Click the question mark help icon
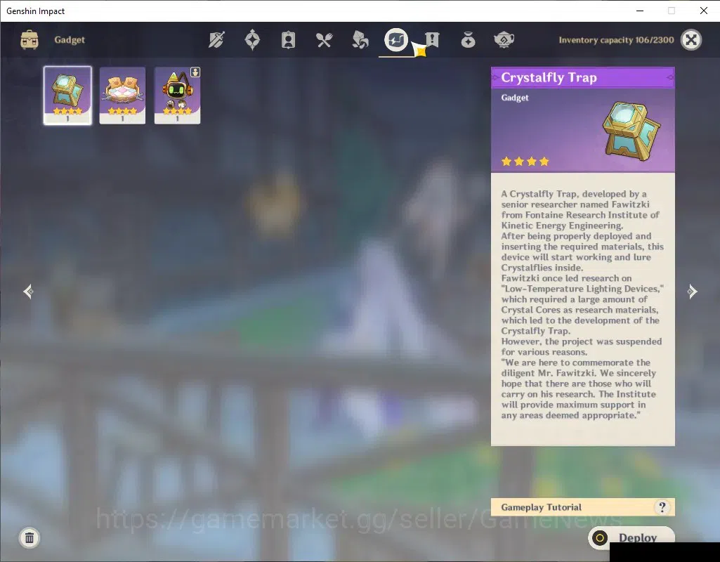Image resolution: width=720 pixels, height=562 pixels. point(662,507)
